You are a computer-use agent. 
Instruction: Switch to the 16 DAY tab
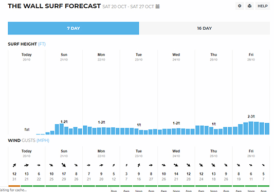coord(205,28)
